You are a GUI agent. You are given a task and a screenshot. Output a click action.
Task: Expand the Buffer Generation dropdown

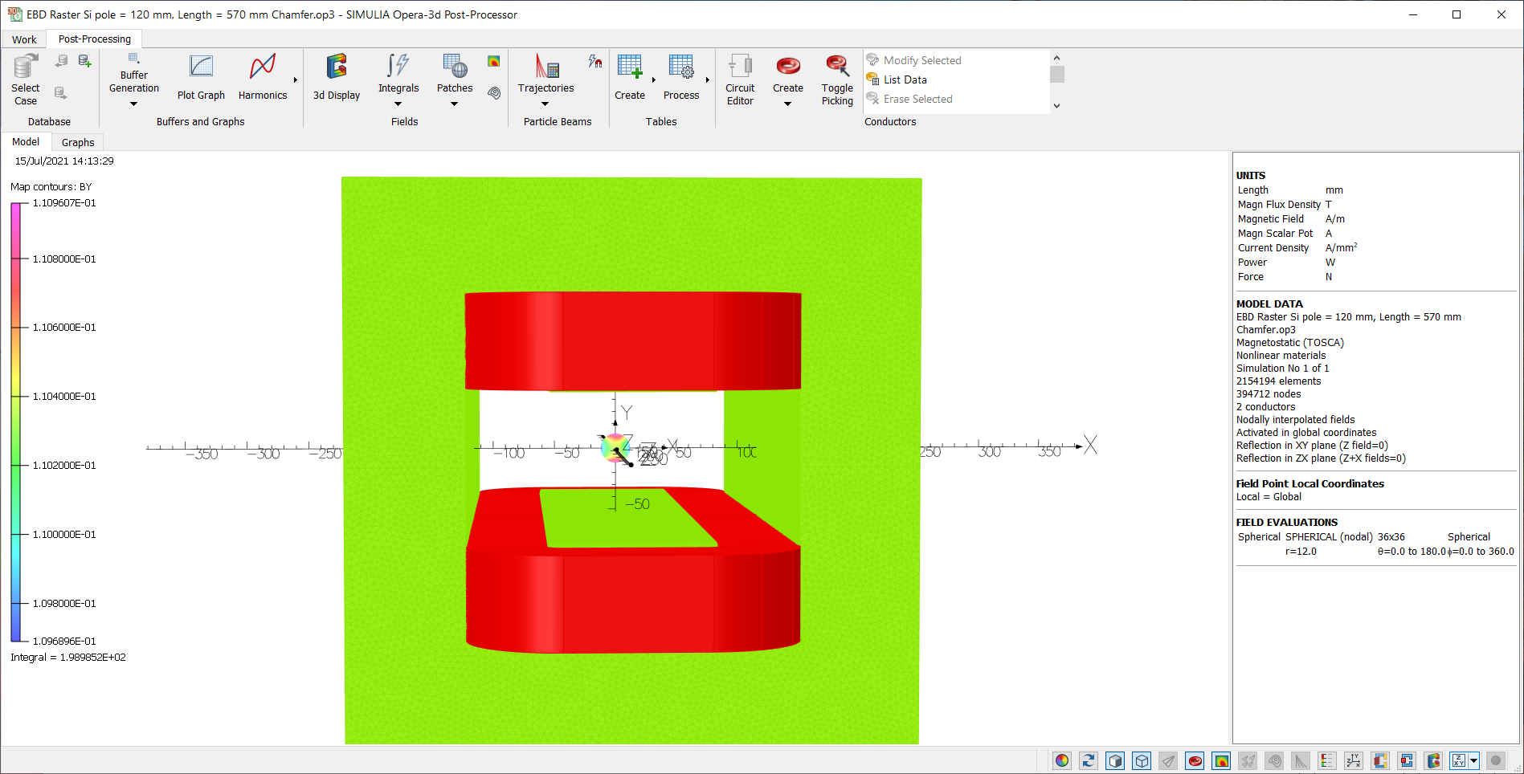(133, 104)
